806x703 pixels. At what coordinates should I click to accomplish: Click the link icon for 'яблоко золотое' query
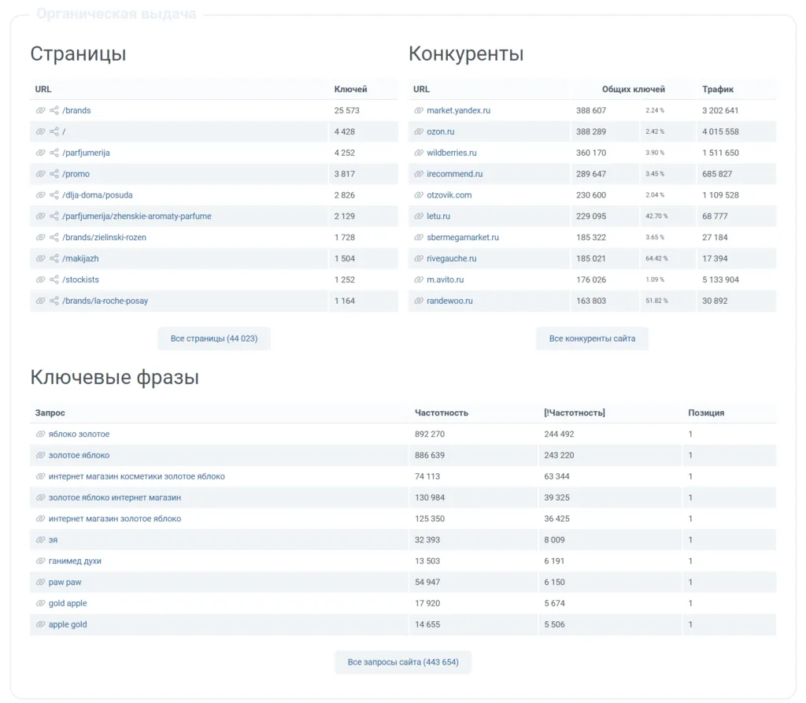point(41,434)
